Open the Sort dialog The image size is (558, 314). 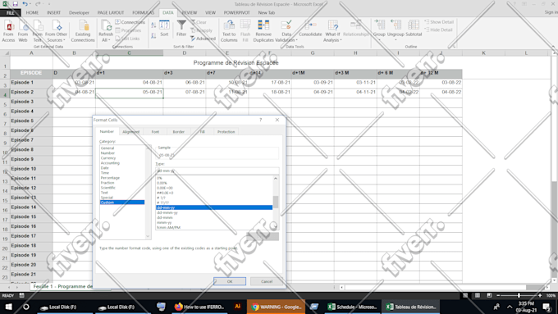[164, 29]
